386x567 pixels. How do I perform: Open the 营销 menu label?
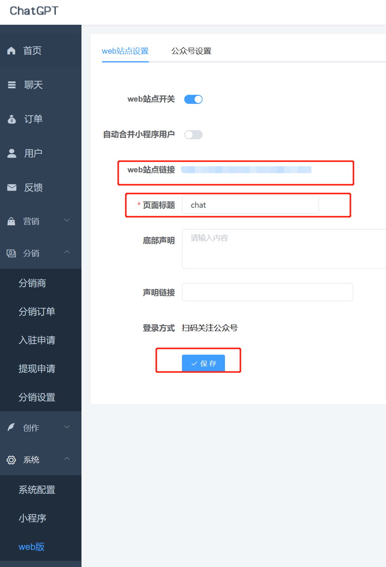coord(31,221)
